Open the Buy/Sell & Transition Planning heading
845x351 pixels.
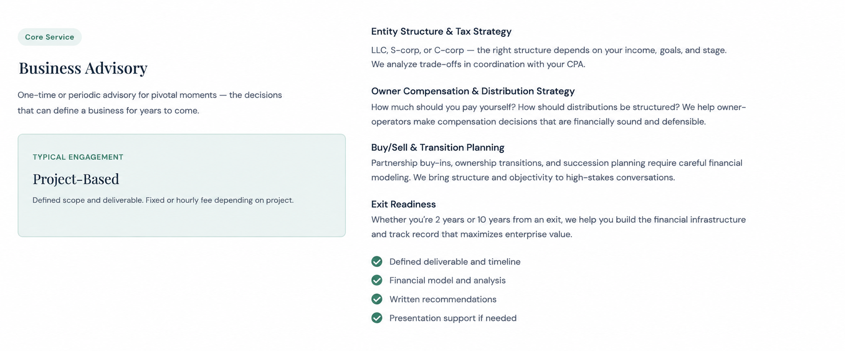438,148
